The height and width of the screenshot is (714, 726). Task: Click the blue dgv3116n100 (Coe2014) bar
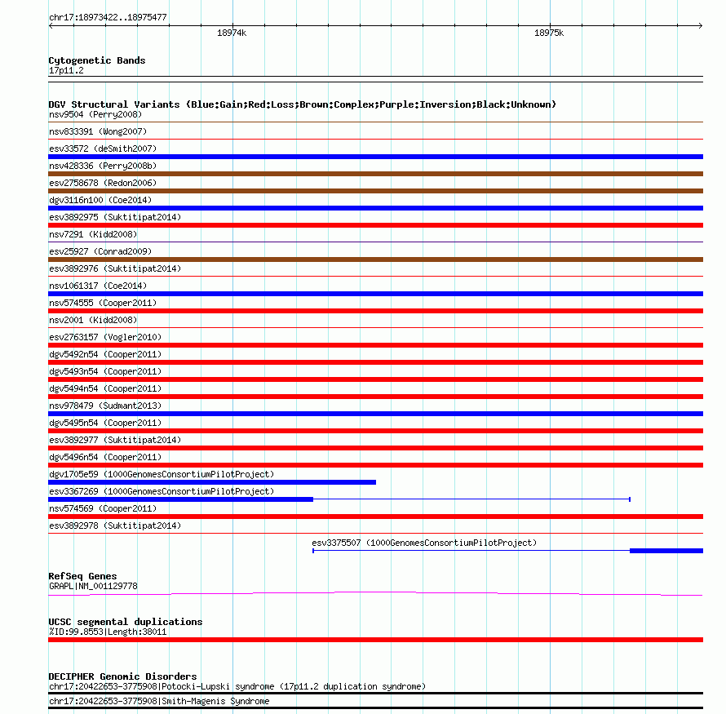click(375, 208)
